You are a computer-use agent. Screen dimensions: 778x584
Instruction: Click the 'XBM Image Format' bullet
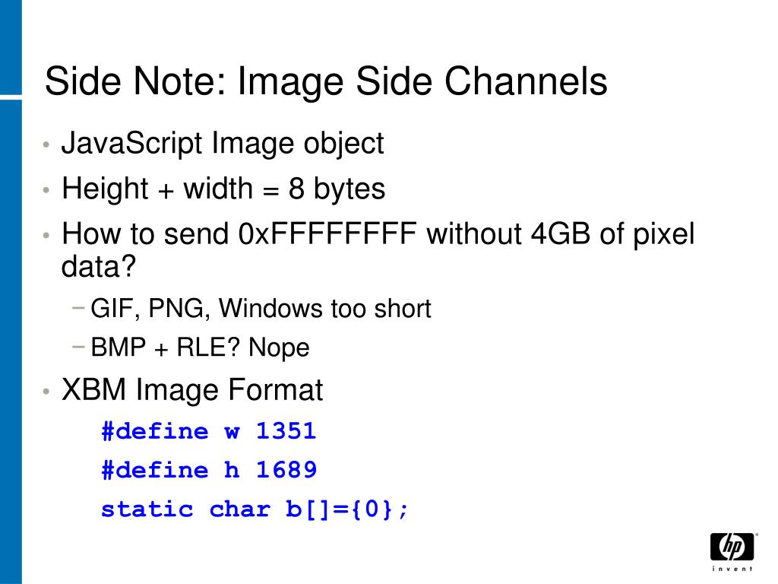192,390
